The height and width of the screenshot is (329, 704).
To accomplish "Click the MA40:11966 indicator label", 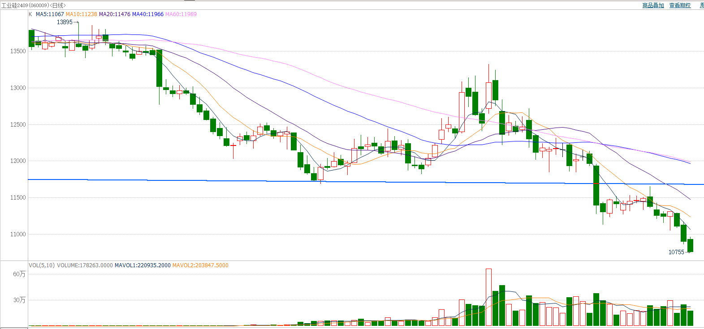I will coord(148,14).
